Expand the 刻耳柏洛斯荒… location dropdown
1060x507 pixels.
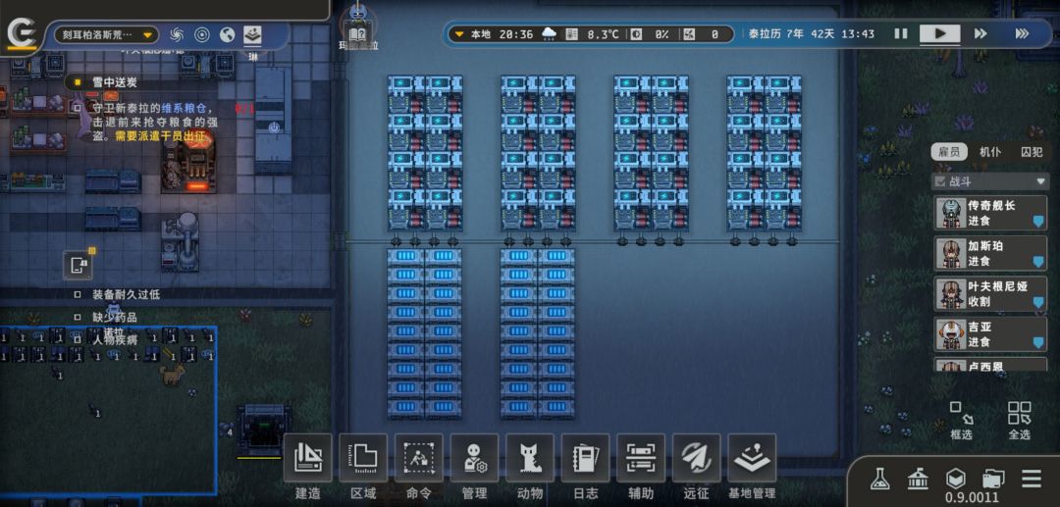pos(105,34)
